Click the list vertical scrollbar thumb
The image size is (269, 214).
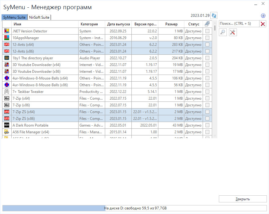[x=215, y=28]
